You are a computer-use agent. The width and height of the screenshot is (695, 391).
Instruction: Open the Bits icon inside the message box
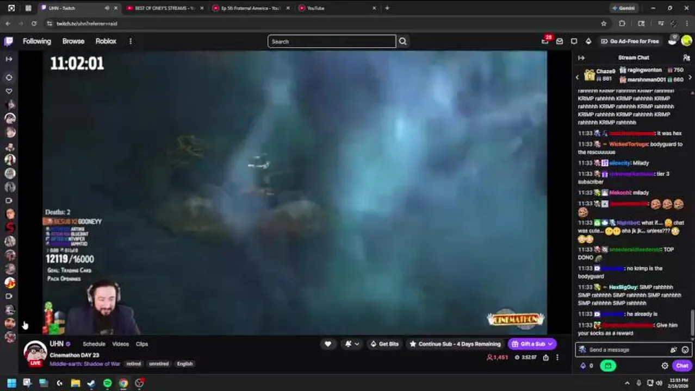click(x=674, y=350)
